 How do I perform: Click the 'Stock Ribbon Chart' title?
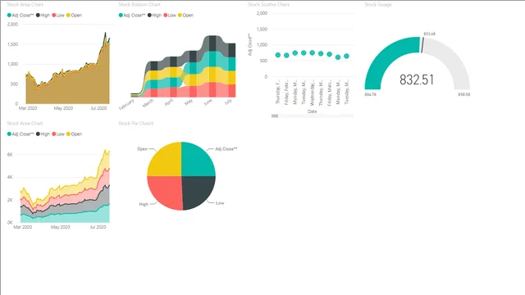tap(139, 5)
